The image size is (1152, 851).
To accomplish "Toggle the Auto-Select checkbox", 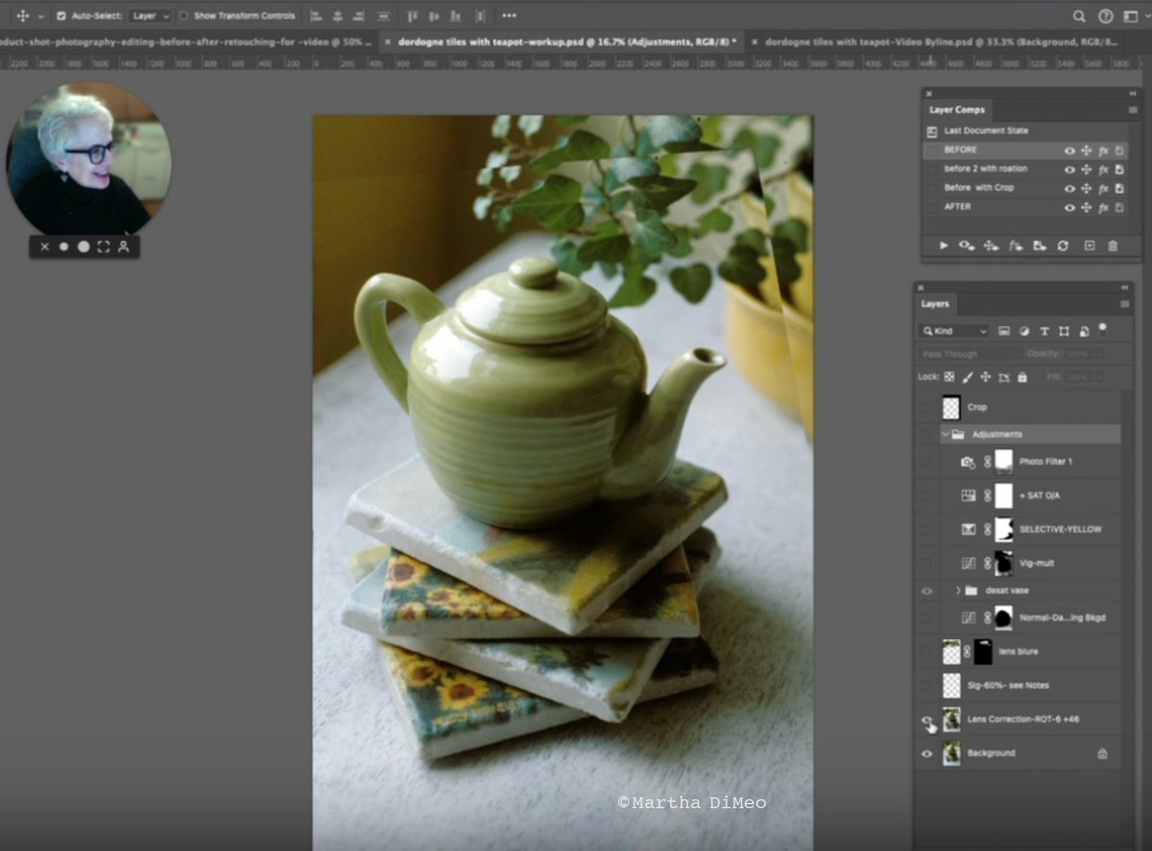I will (x=61, y=16).
